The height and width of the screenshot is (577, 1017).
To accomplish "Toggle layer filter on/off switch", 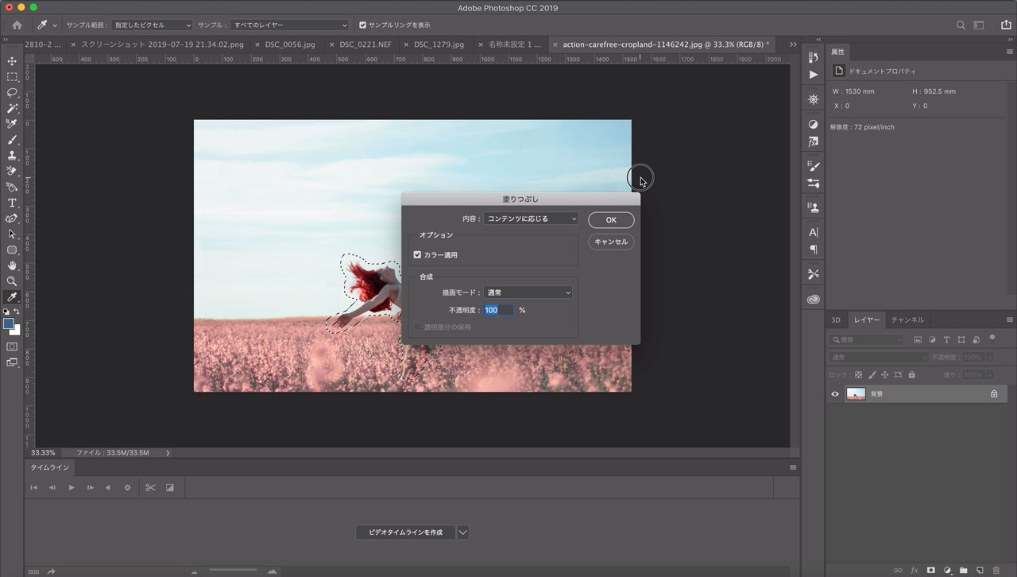I will tap(991, 338).
